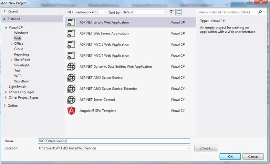270x164 pixels.
Task: Expand the Other Project Types node arrow
Action: click(x=6, y=98)
